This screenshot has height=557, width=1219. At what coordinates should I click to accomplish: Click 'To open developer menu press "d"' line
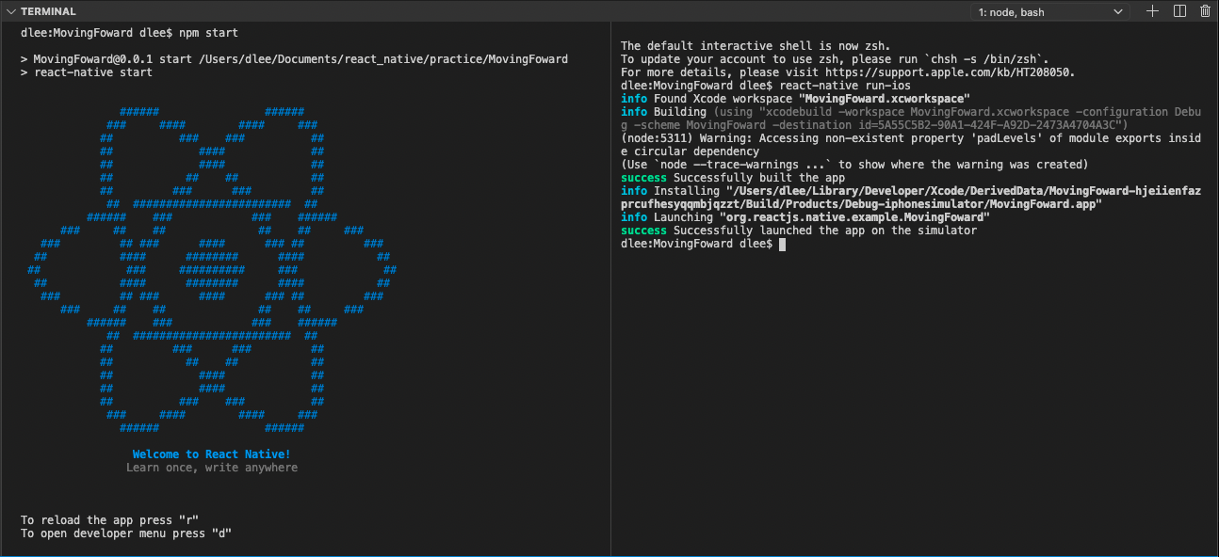coord(126,533)
